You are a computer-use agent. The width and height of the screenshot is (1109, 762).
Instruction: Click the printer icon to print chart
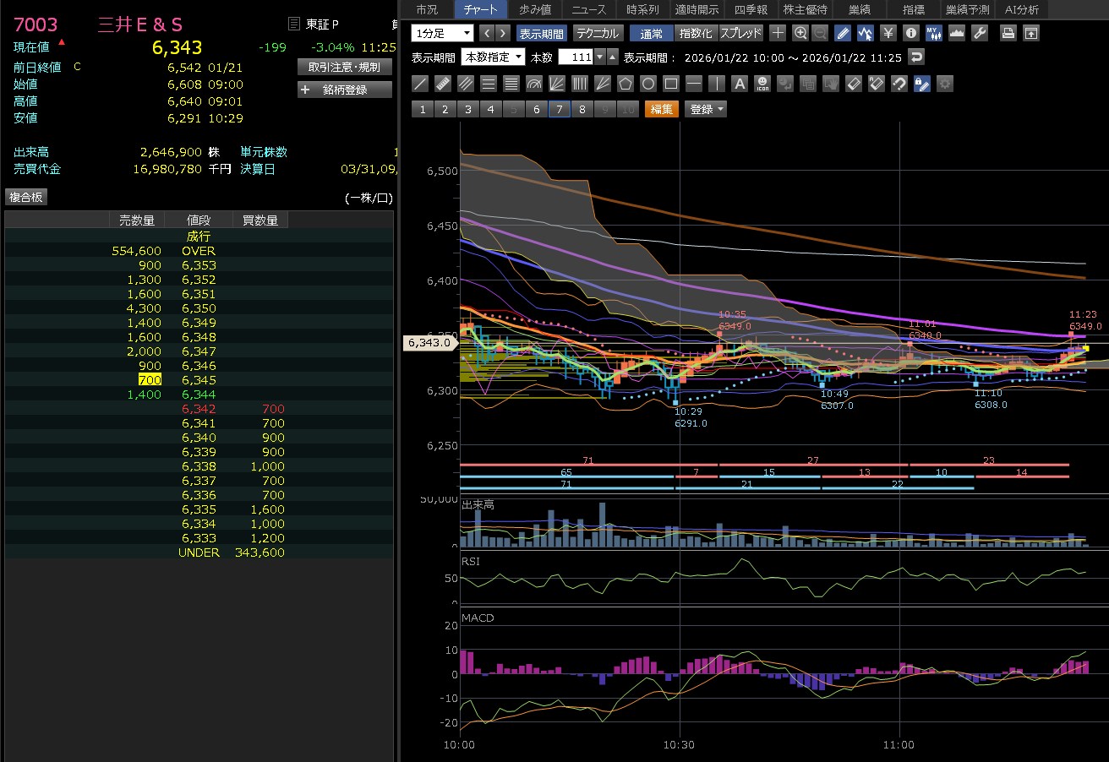(x=1008, y=33)
